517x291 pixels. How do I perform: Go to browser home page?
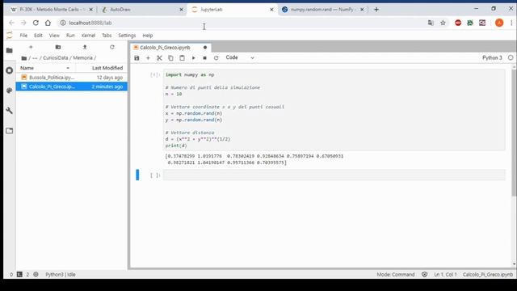point(48,23)
